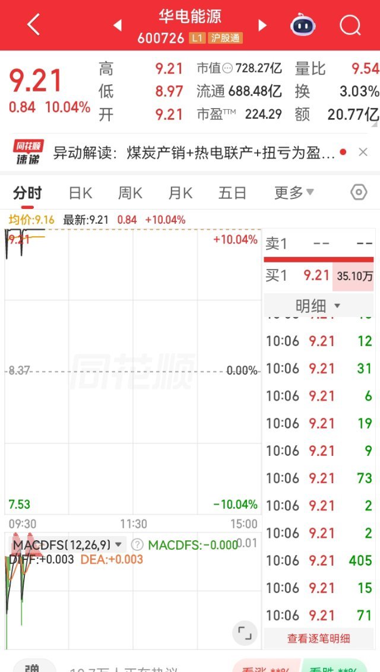
Task: Tap the back arrow in header
Action: 33,25
